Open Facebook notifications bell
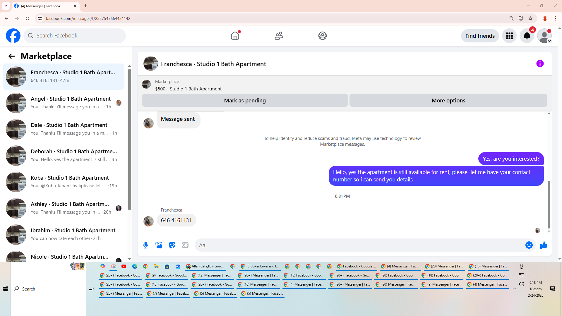The height and width of the screenshot is (316, 562). pyautogui.click(x=527, y=36)
